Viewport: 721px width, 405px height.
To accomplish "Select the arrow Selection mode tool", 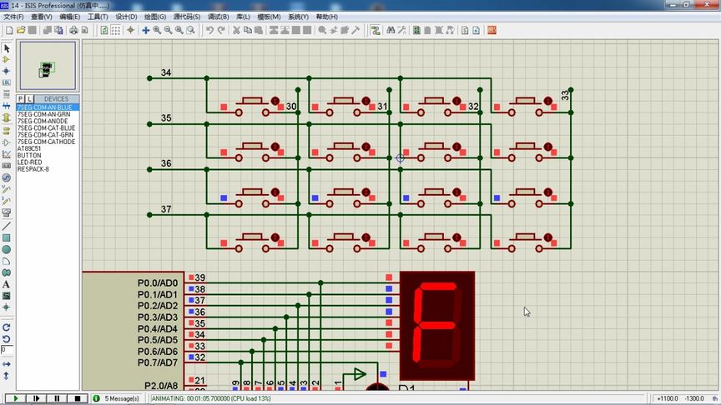I will 7,48.
